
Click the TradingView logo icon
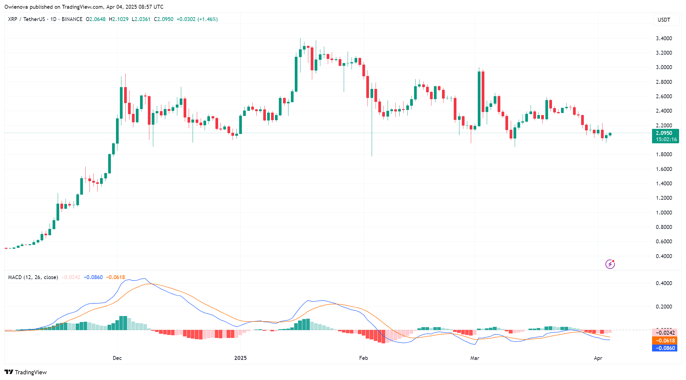tap(9, 372)
